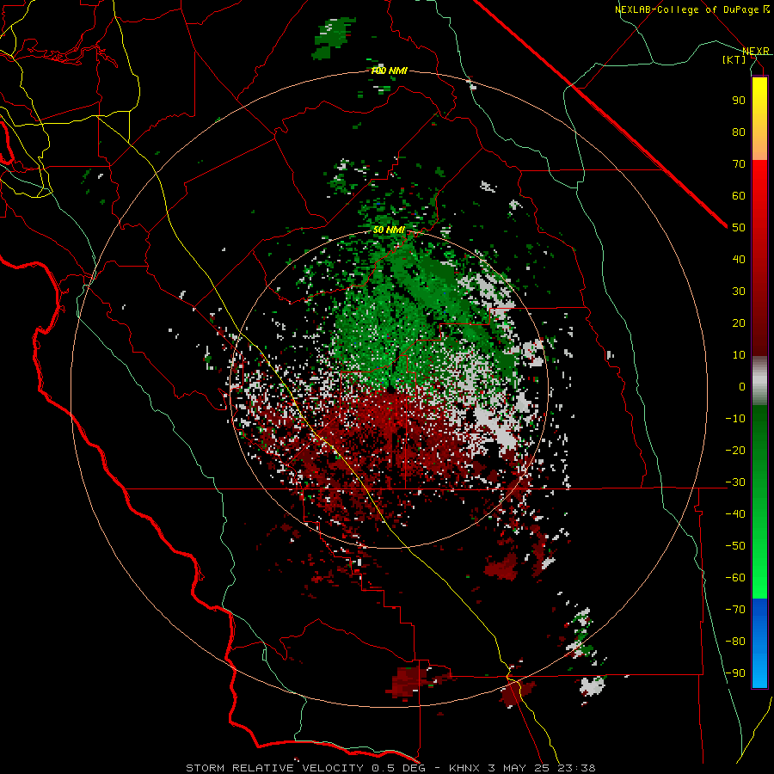Click the positive 80 knot scale value
The image size is (774, 774).
739,132
